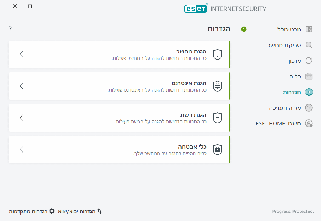Click the הגדרות יבוא/יצוא import/export link
The height and width of the screenshot is (221, 321).
tap(80, 211)
